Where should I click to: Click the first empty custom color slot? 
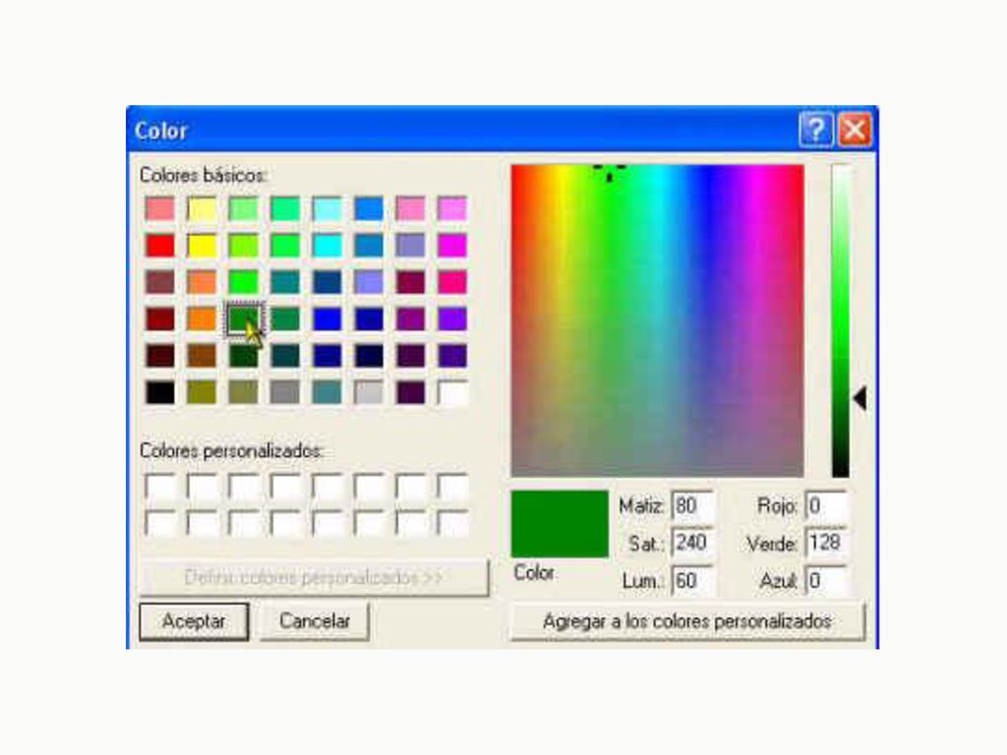160,487
